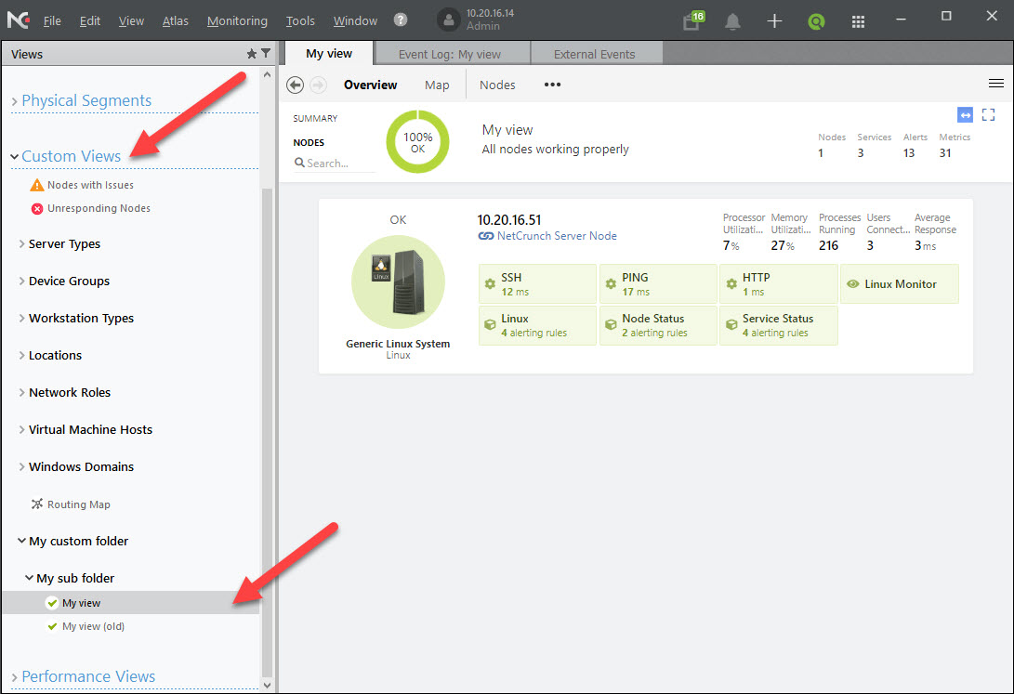The width and height of the screenshot is (1014, 694).
Task: Click the fullscreen expand icon
Action: (988, 115)
